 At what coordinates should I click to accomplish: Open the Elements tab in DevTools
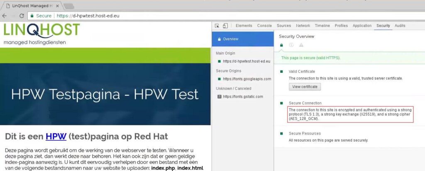pos(244,26)
